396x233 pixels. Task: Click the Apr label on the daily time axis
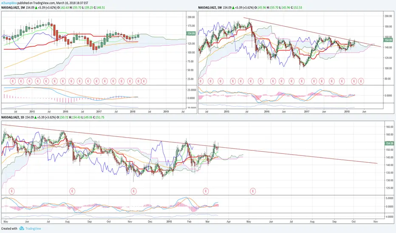(x=229, y=222)
